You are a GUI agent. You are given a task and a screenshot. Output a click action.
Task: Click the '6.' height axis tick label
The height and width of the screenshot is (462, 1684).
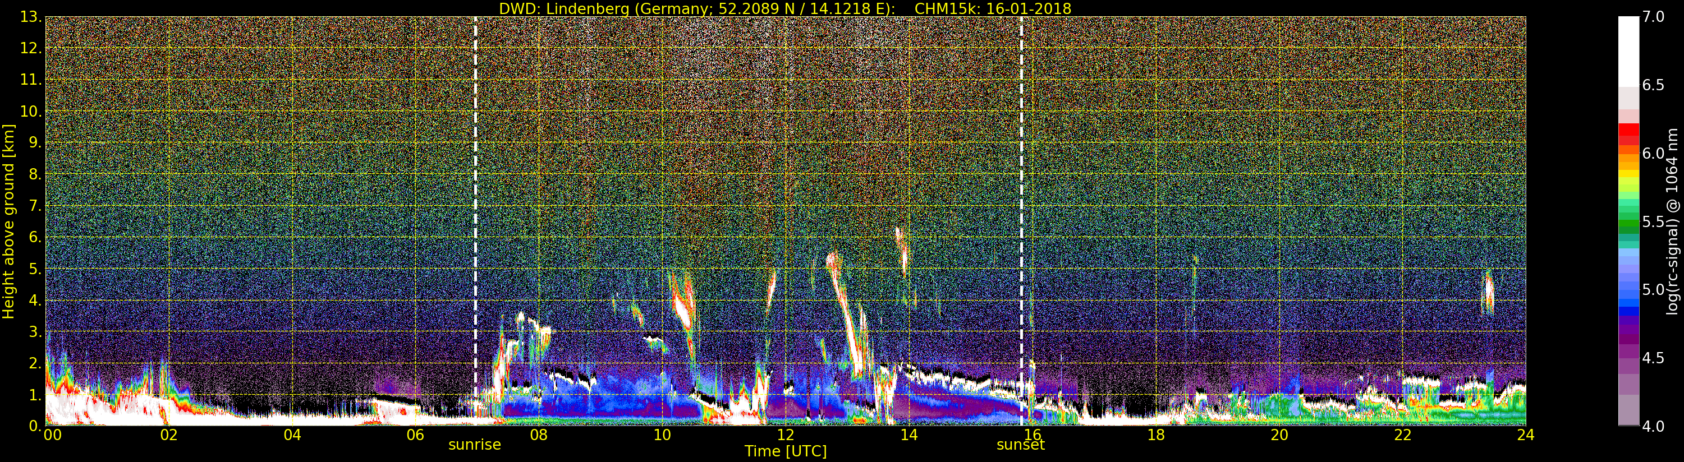click(x=35, y=237)
